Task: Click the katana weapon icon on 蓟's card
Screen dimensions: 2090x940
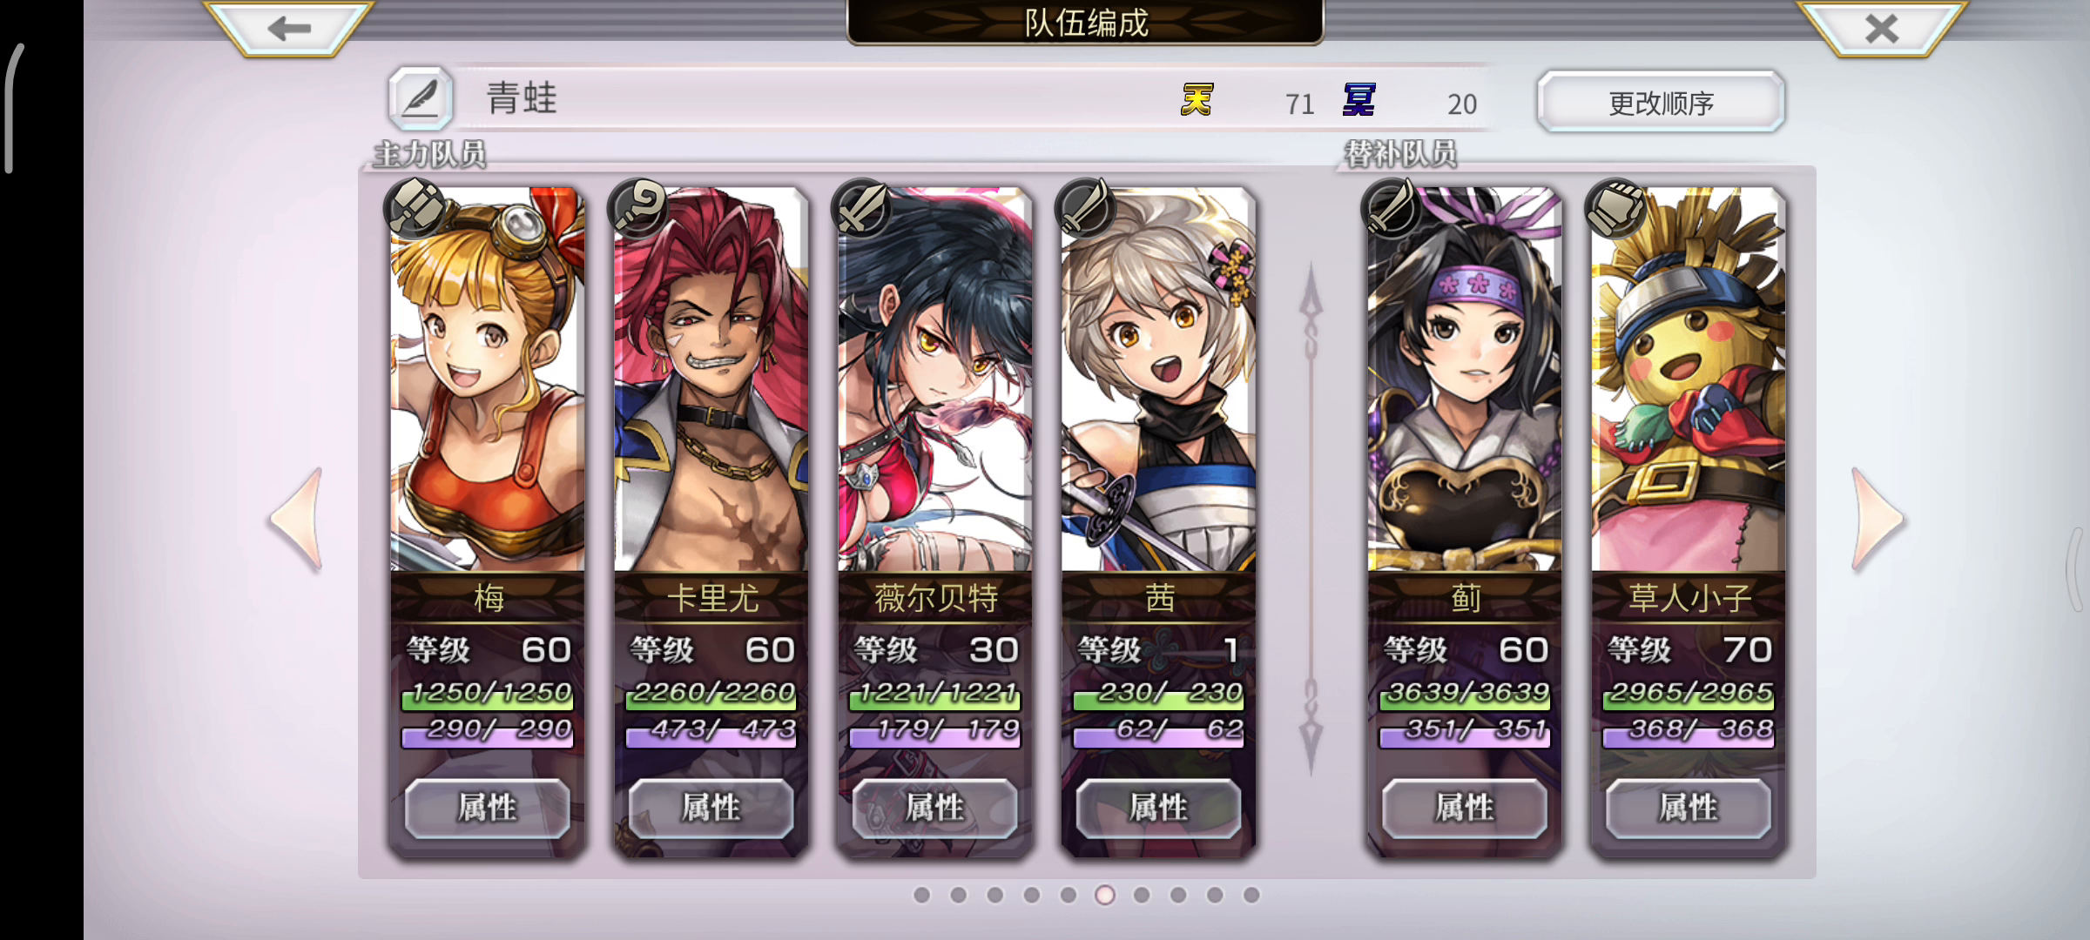Action: coord(1392,208)
